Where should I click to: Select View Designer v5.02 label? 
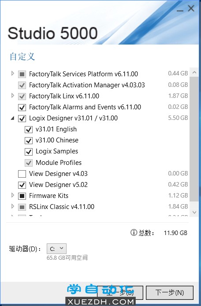point(58,185)
